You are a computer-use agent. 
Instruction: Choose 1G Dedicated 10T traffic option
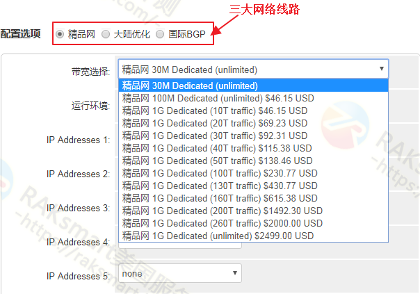[x=253, y=111]
